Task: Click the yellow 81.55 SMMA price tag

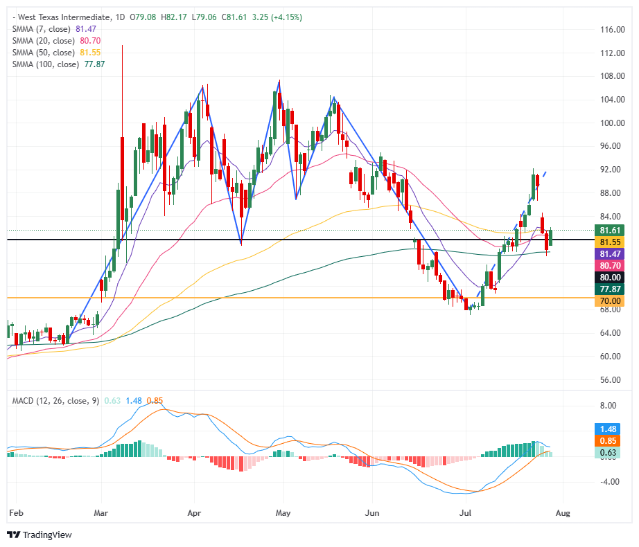Action: (x=609, y=242)
